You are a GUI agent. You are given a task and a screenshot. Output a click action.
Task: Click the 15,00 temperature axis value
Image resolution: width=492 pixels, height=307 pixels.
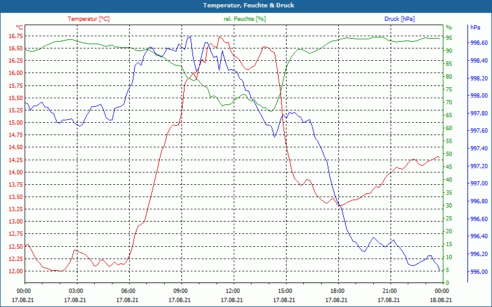pyautogui.click(x=16, y=122)
